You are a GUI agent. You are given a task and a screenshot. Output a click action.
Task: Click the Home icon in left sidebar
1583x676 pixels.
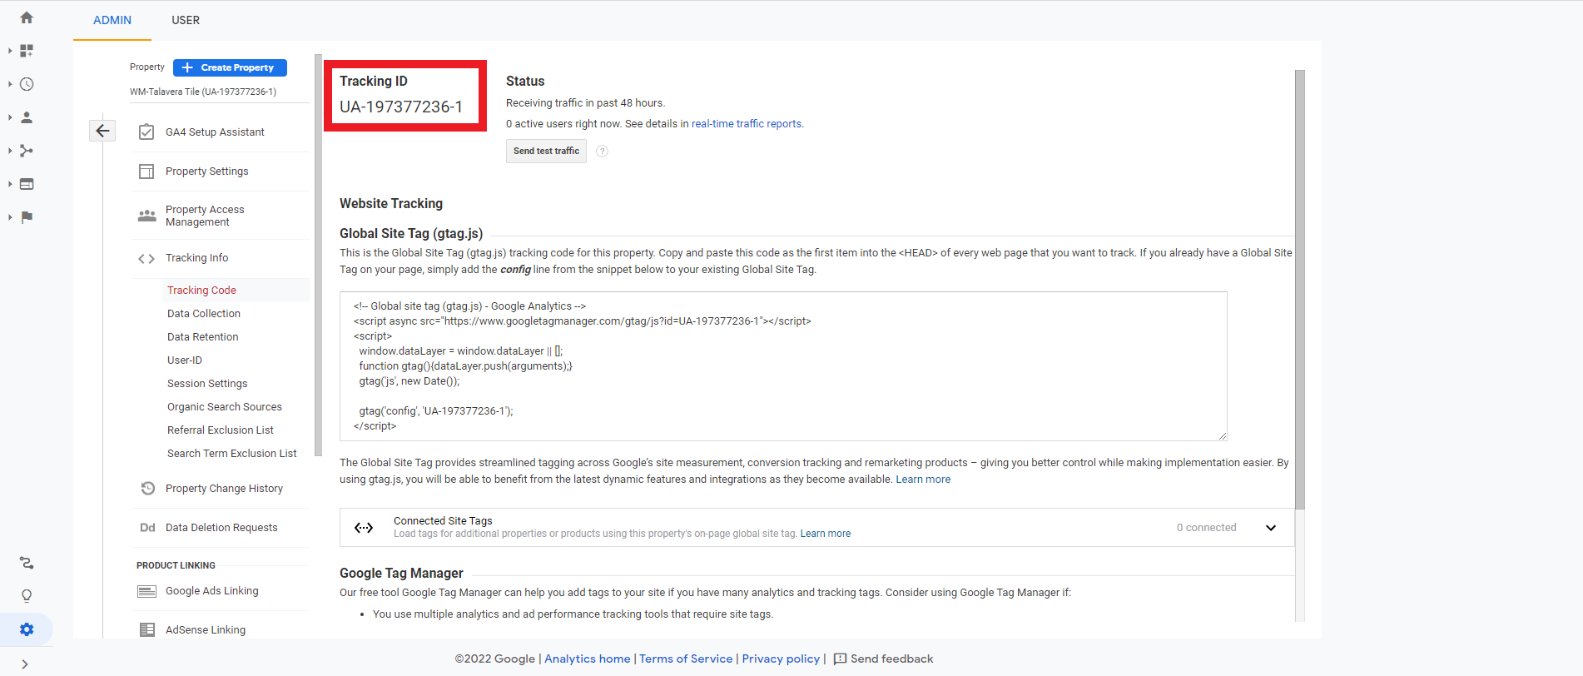(x=27, y=17)
